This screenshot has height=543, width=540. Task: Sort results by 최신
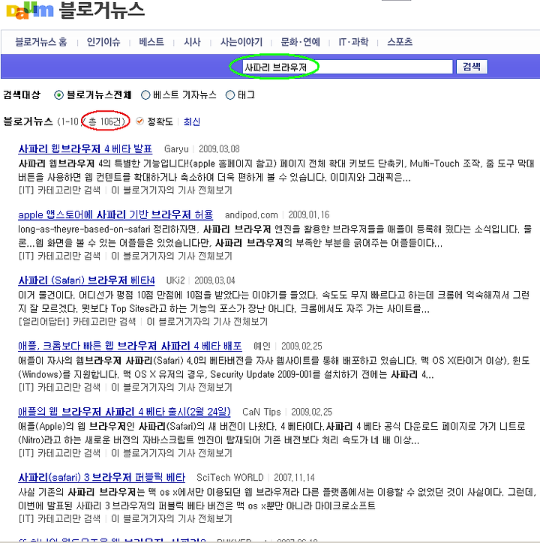click(x=192, y=121)
